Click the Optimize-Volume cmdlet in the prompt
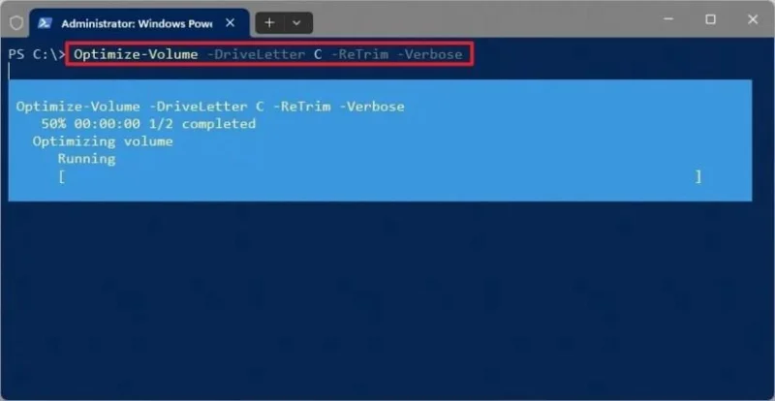 tap(136, 54)
